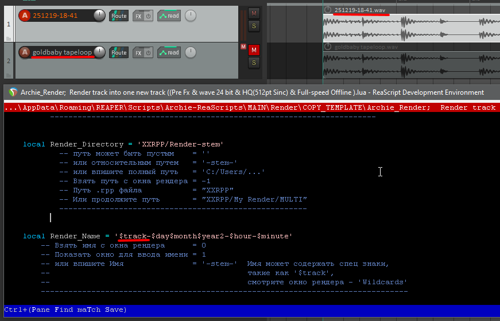Toggle record arm on goldbaby tapeloop track

(25, 52)
